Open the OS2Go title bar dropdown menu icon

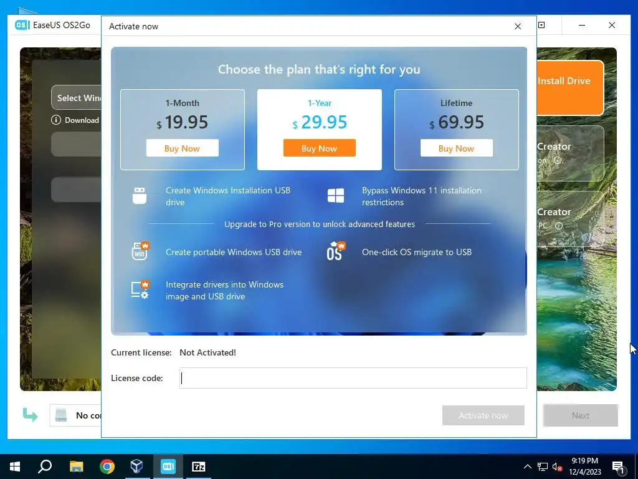pyautogui.click(x=541, y=25)
